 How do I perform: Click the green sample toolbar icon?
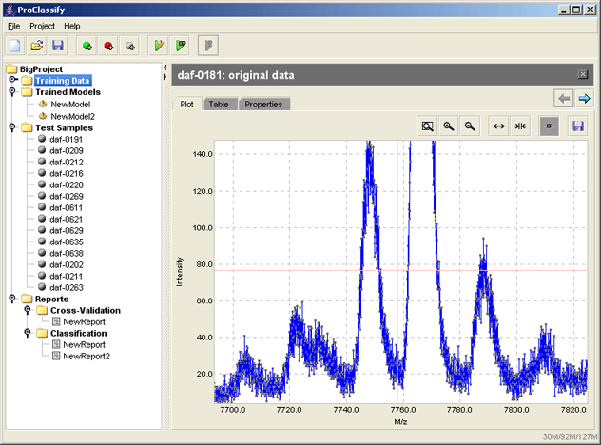[87, 46]
